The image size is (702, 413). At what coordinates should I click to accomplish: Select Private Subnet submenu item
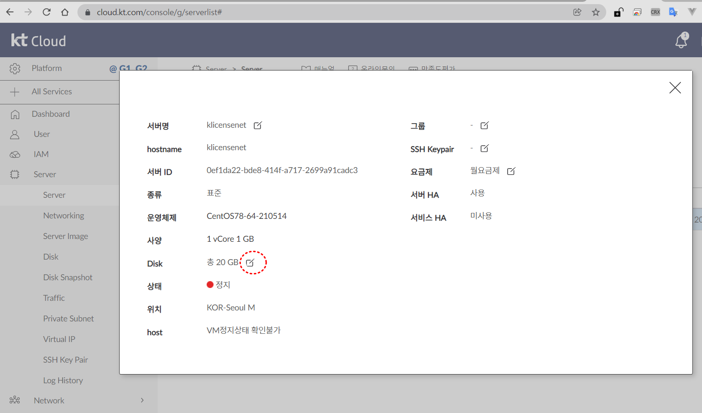68,319
